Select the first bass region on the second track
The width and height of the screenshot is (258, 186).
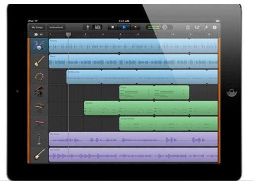coord(84,61)
